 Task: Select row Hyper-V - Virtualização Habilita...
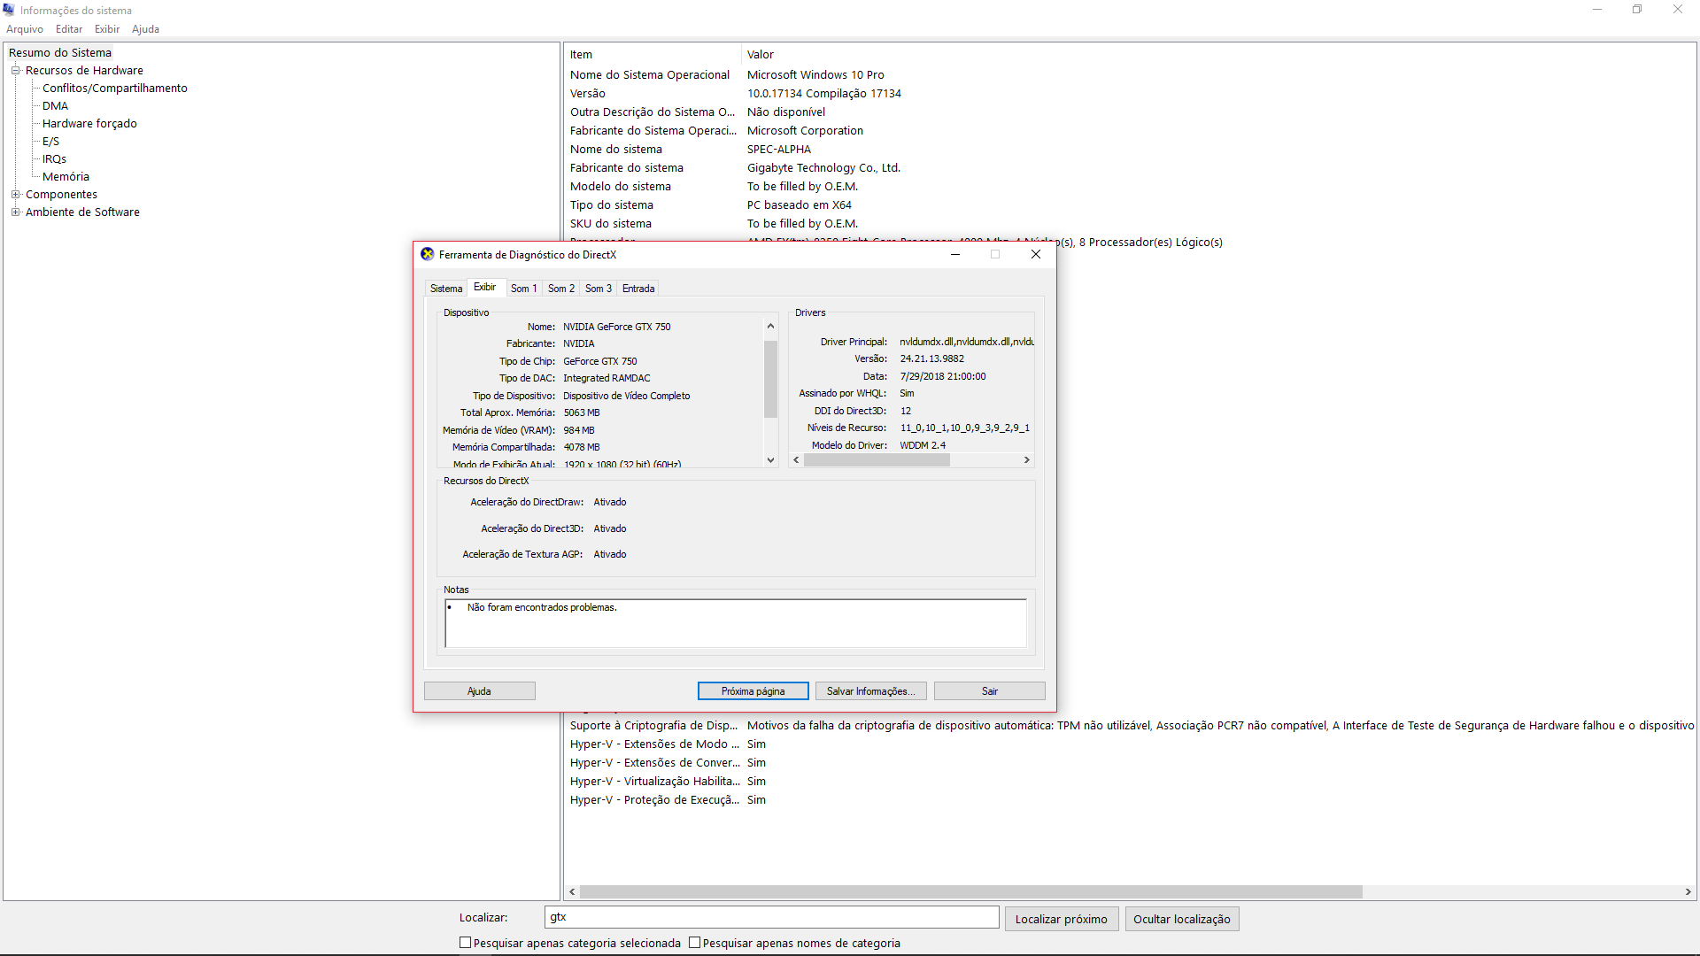[x=1130, y=781]
